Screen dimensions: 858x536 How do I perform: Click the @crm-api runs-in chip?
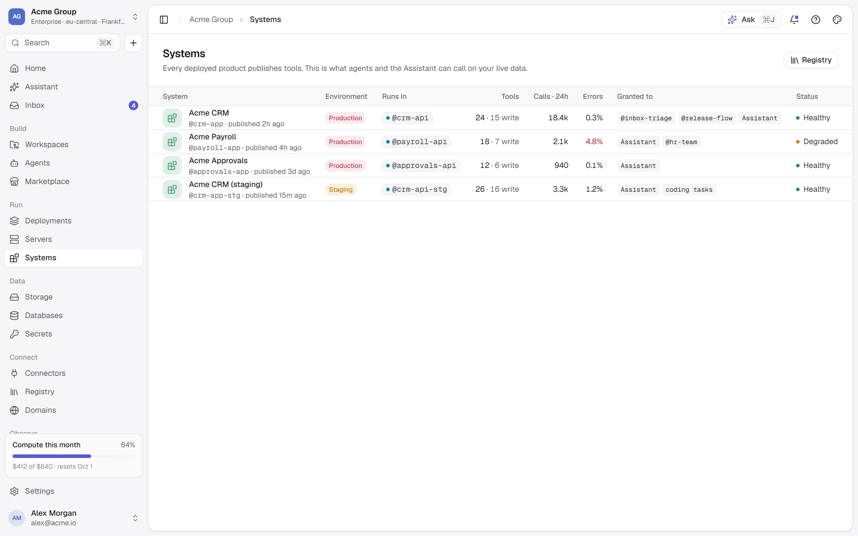[407, 118]
